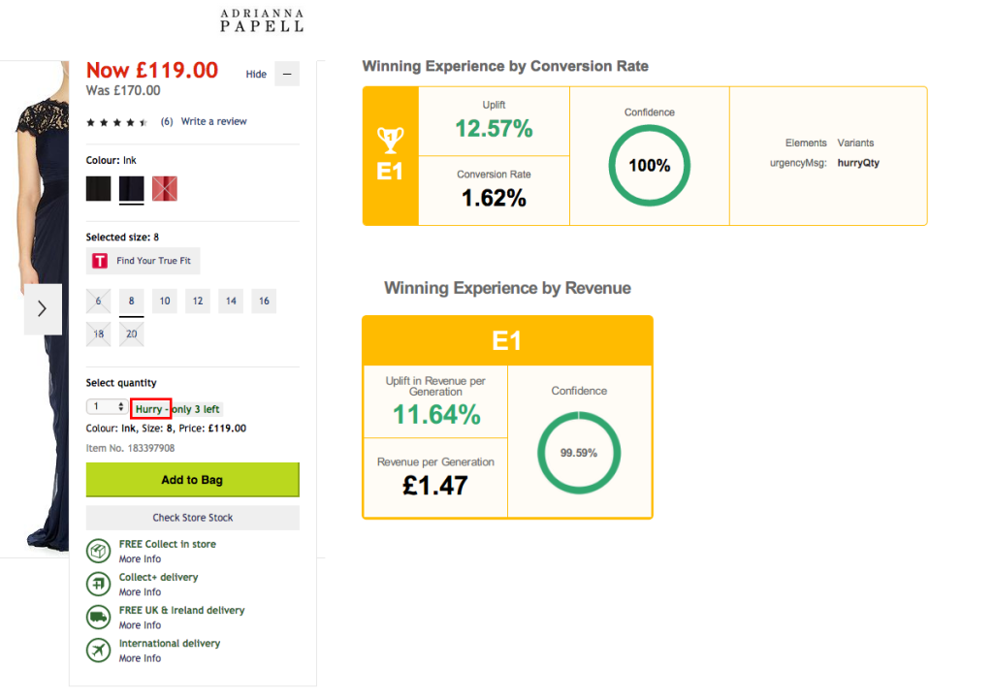This screenshot has height=699, width=993.
Task: Click the International delivery airplane icon
Action: coord(98,650)
